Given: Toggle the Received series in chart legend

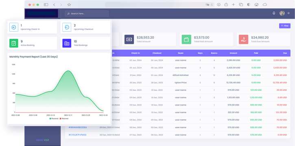Looking at the screenshot, I should 54,119.
